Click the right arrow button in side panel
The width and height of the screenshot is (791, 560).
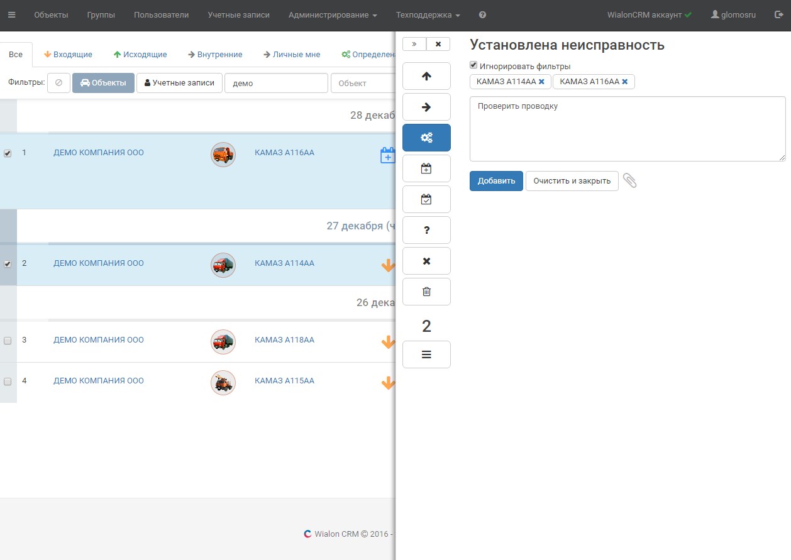coord(426,107)
